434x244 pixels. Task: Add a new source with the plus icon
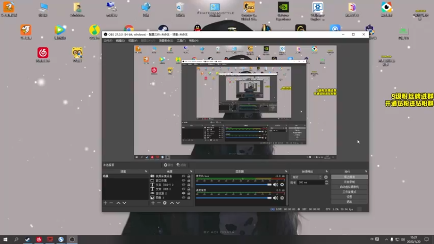pyautogui.click(x=153, y=203)
